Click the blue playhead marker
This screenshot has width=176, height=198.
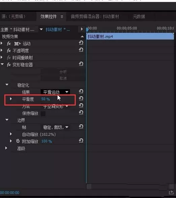[87, 29]
